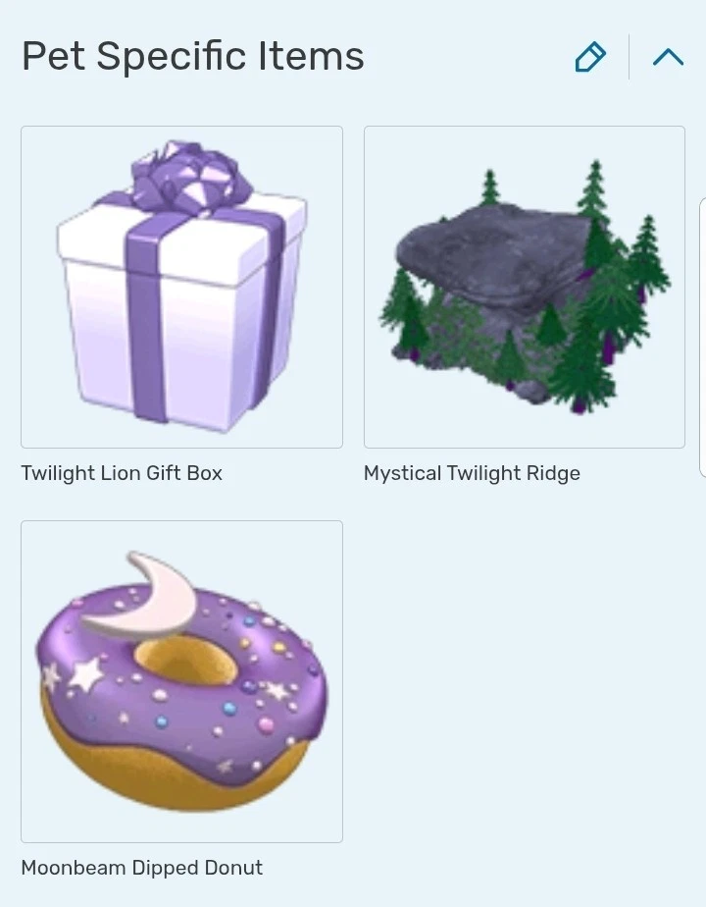
Task: Open the Twilight Lion Gift Box thumbnail
Action: (x=182, y=287)
